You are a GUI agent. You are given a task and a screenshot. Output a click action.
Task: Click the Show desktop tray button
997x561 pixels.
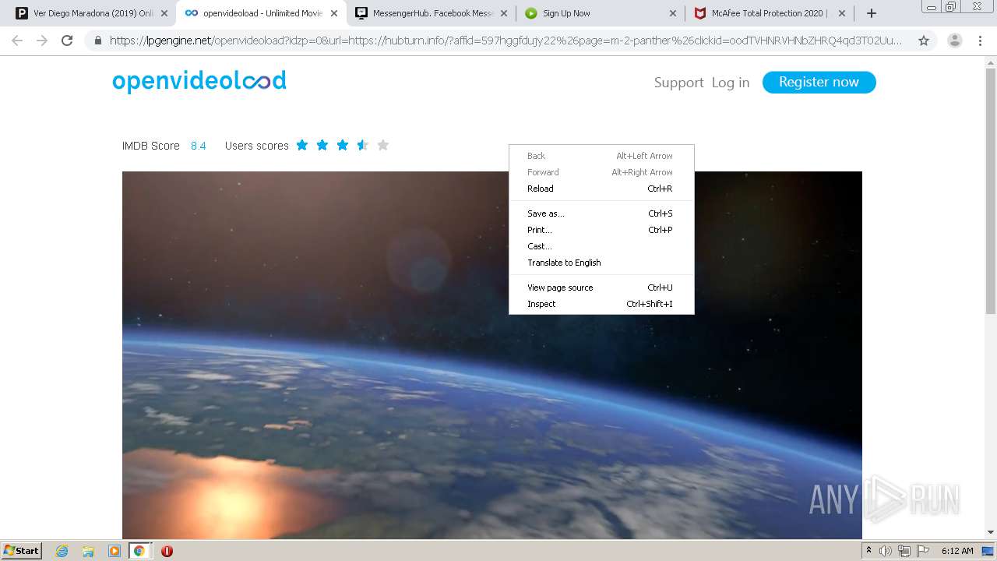988,551
